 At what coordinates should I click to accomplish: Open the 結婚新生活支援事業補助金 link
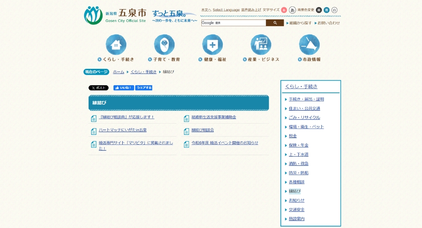[x=214, y=117]
